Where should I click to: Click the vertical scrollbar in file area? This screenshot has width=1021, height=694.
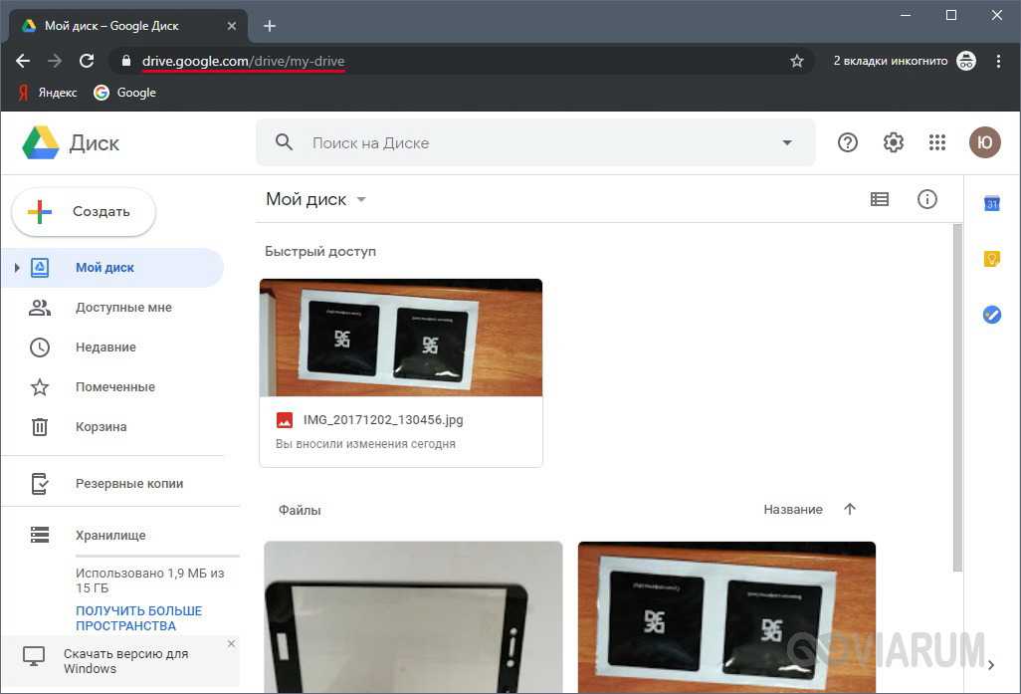pos(957,398)
